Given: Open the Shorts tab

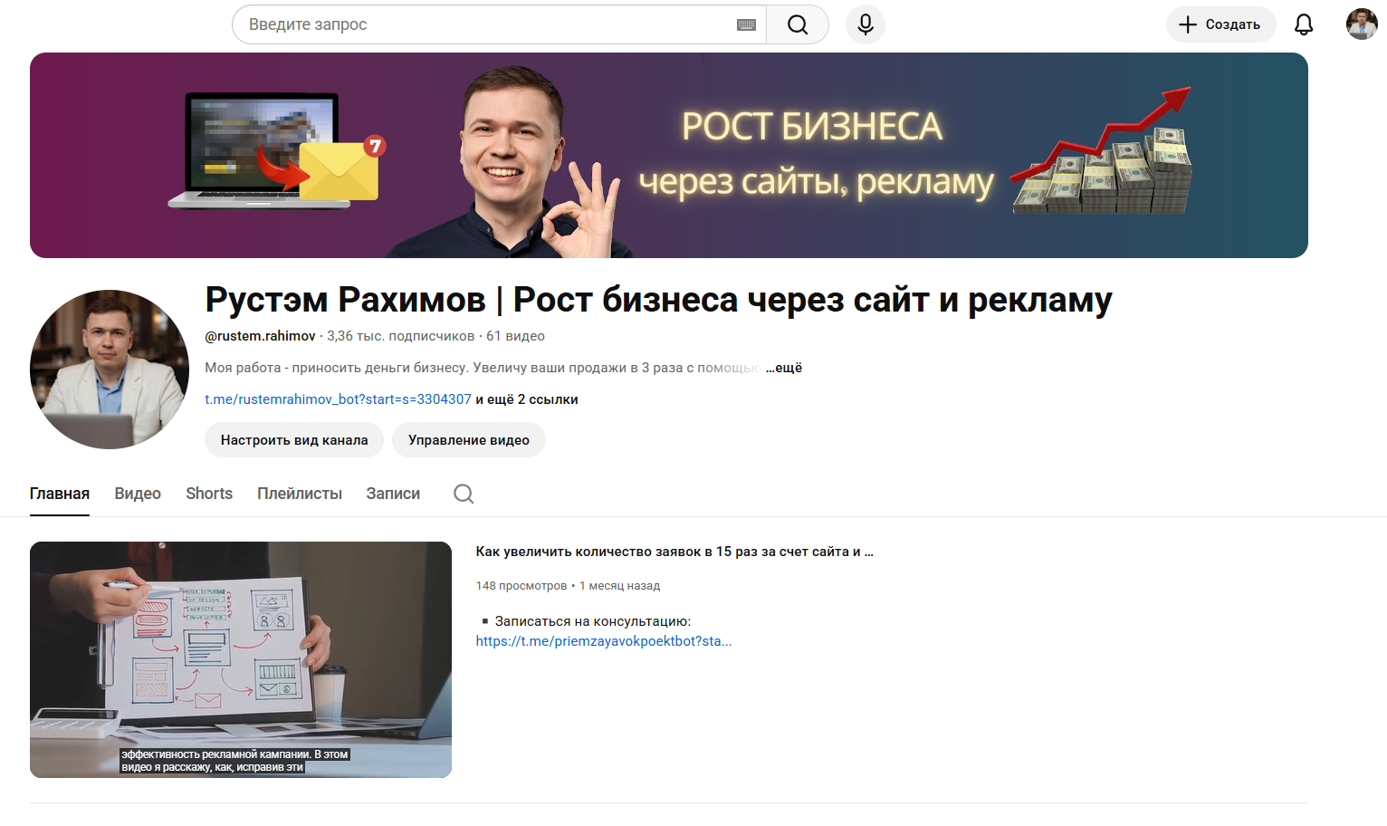Looking at the screenshot, I should point(209,494).
